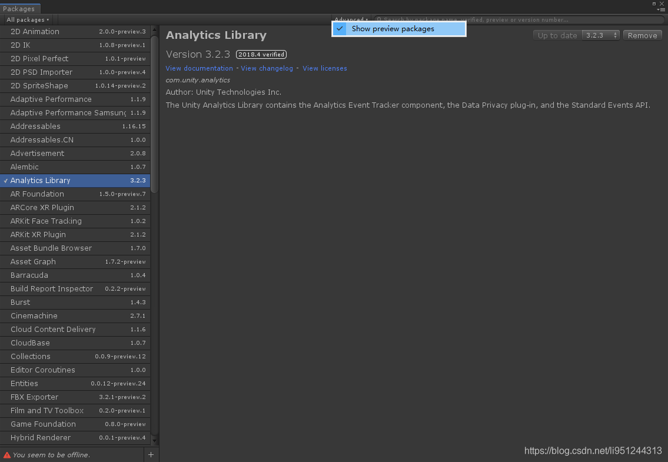
Task: Select the 2D PSD Importer package
Action: click(75, 72)
